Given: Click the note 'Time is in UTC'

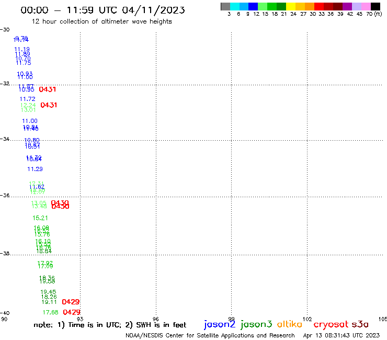Looking at the screenshot, I should click(95, 325).
